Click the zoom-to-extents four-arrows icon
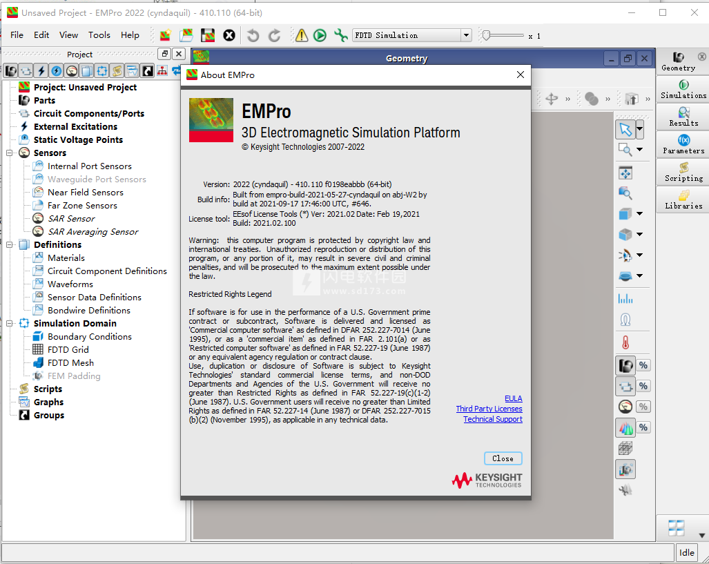709x564 pixels. [625, 173]
